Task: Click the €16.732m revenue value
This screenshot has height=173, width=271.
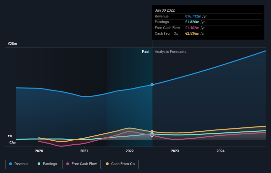Action: pos(193,16)
